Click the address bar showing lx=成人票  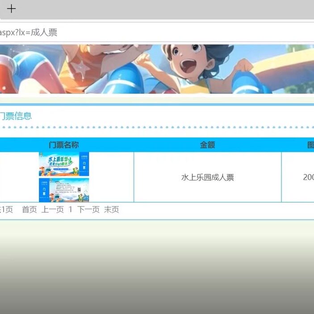157,33
